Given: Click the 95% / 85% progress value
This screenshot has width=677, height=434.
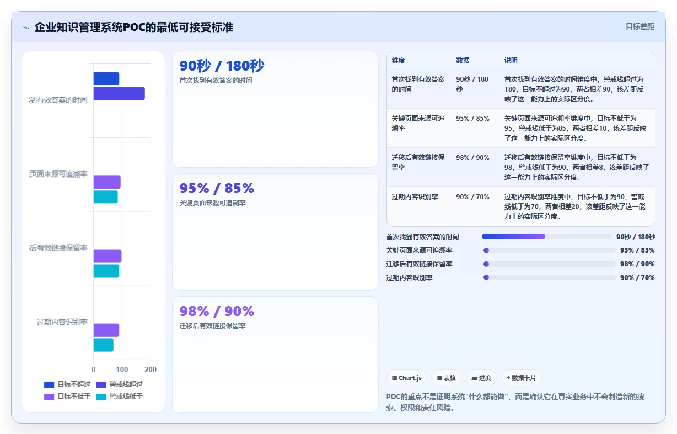Looking at the screenshot, I should (637, 250).
